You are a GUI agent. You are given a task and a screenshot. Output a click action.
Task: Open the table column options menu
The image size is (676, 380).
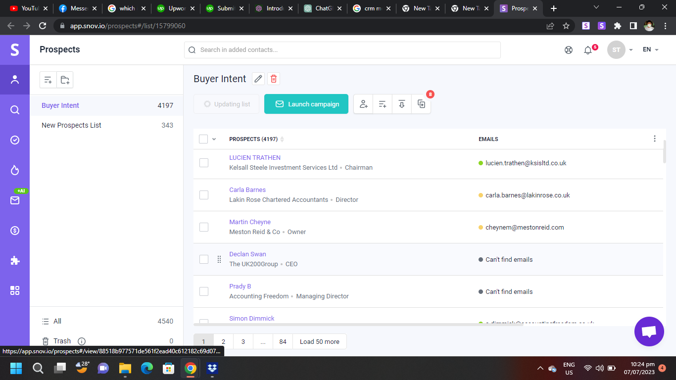tap(655, 139)
